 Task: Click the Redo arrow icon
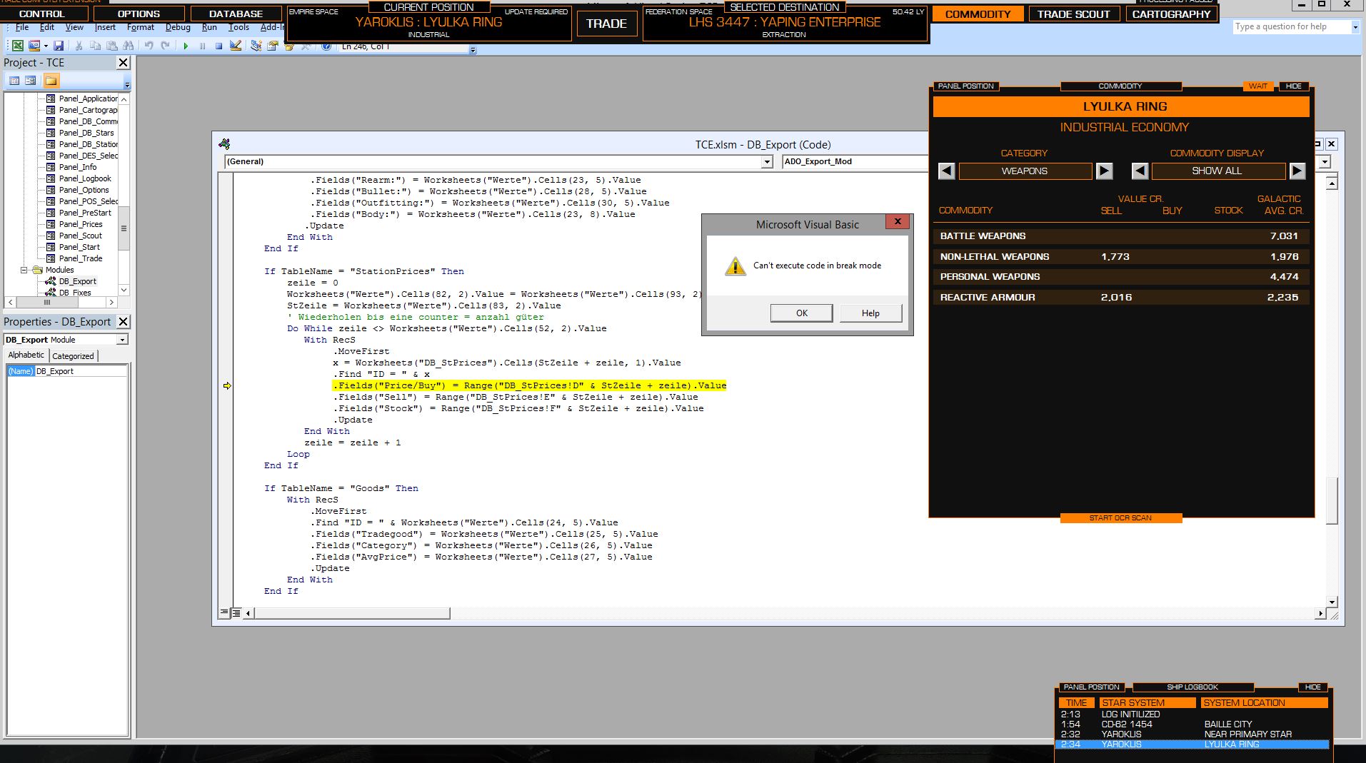[x=166, y=46]
